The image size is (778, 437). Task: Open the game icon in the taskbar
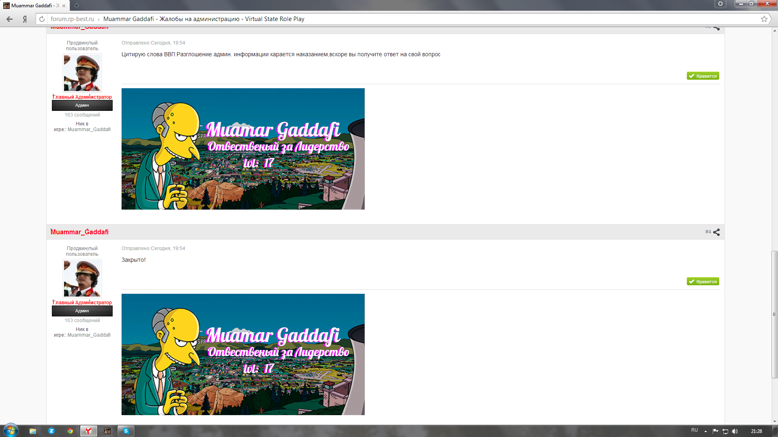(107, 431)
